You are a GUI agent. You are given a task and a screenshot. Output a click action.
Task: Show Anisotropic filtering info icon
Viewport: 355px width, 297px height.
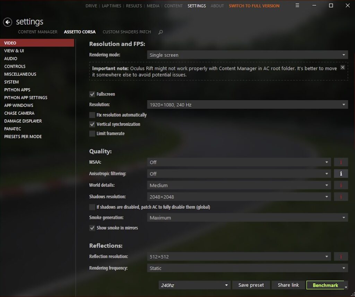click(341, 174)
